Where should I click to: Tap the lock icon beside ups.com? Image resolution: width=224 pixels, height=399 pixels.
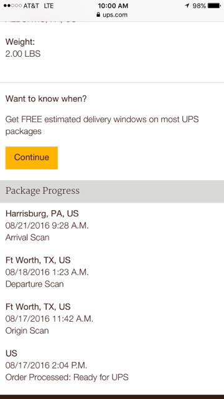click(x=98, y=15)
